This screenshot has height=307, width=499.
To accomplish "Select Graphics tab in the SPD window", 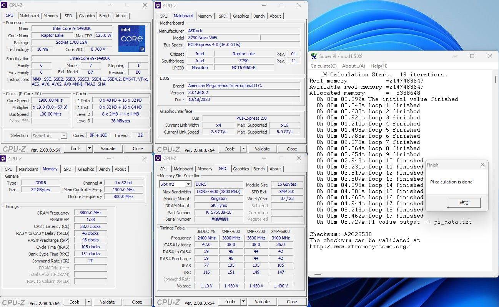I will 241,169.
